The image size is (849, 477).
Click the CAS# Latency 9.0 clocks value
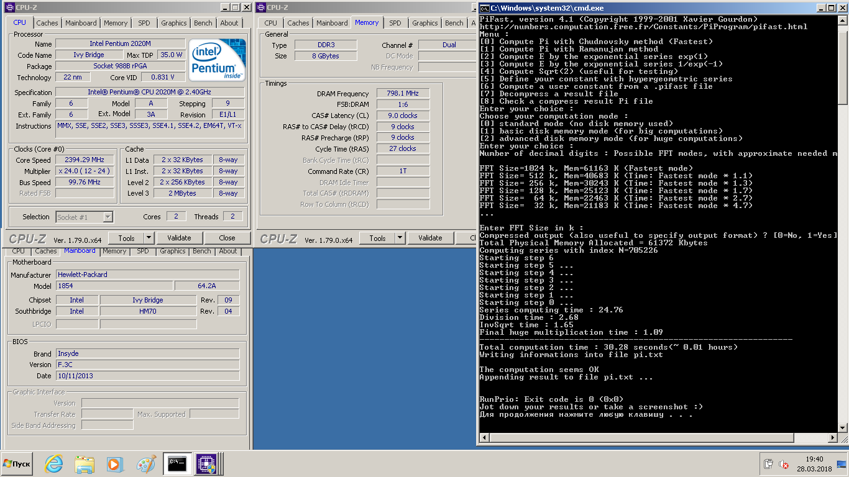403,116
